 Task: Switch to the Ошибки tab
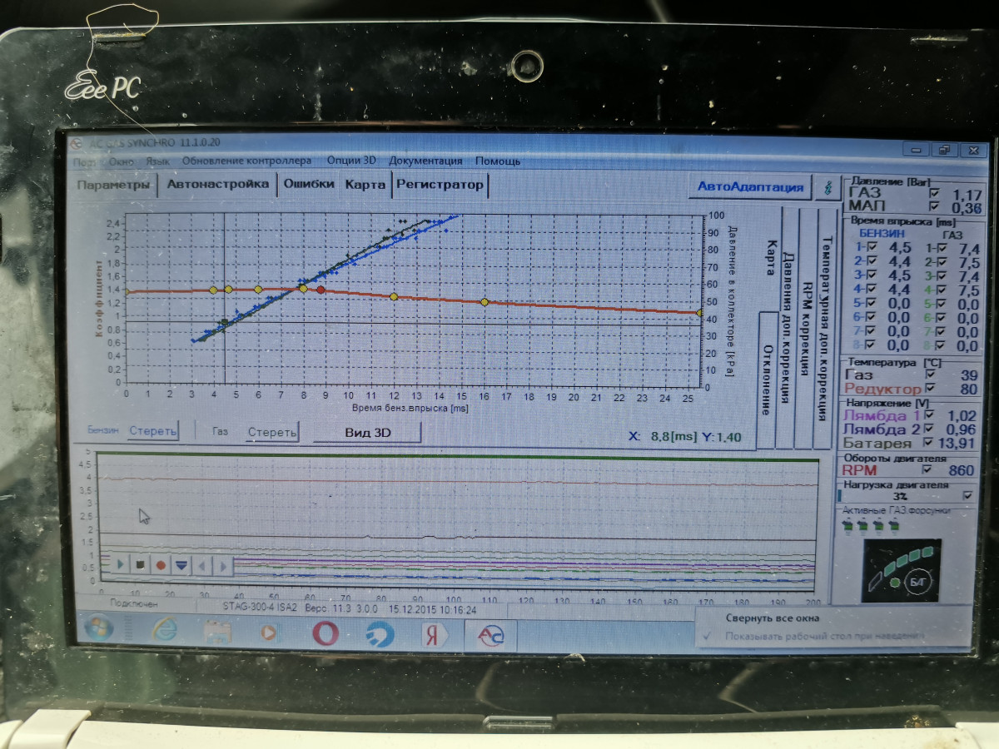[309, 185]
